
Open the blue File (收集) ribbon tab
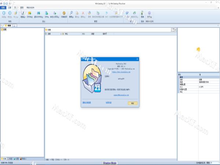tap(3, 8)
